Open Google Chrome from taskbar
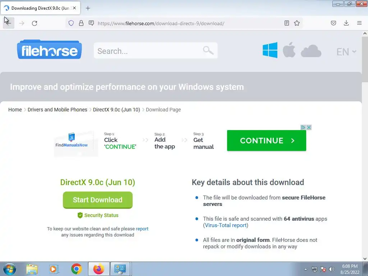Screen dimensions: 368x276 pyautogui.click(x=76, y=269)
